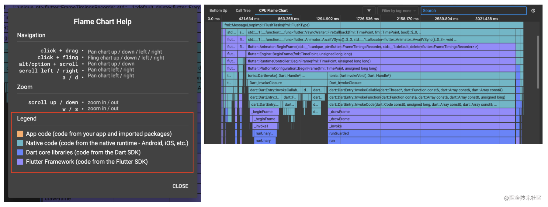Select the Animator::AwaitVSync frame
This screenshot has height=207, width=548.
click(381, 40)
